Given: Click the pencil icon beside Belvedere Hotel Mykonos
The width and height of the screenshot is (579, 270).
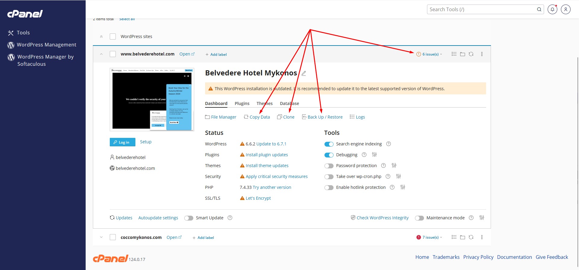Looking at the screenshot, I should pyautogui.click(x=304, y=73).
